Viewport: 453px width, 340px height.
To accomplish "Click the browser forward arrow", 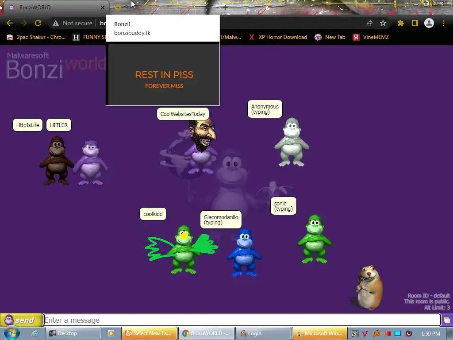I will click(x=24, y=23).
